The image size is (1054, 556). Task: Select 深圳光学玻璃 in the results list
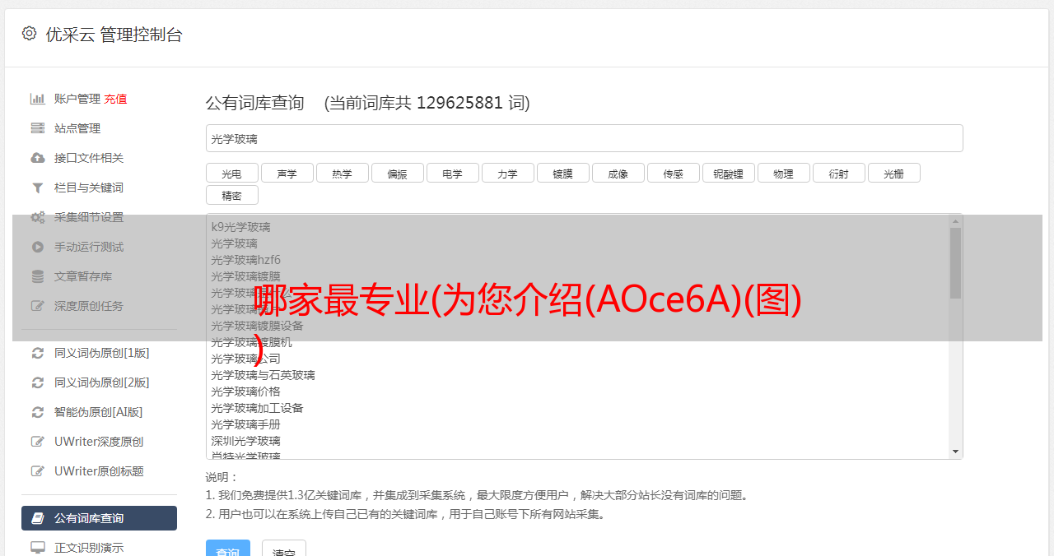pyautogui.click(x=245, y=441)
